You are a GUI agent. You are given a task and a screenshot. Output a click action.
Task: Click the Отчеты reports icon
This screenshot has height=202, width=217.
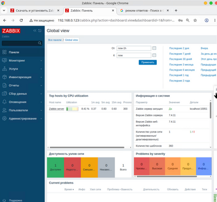pos(4,85)
